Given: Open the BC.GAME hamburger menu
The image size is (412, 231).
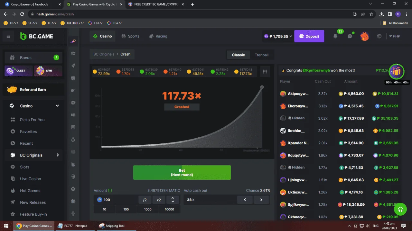Looking at the screenshot, I should 8,36.
